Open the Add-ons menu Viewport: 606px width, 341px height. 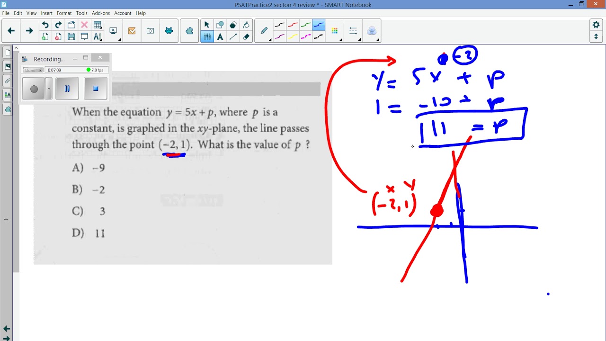point(101,13)
